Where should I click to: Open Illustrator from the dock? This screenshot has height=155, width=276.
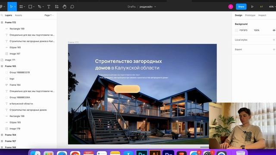click(155, 153)
